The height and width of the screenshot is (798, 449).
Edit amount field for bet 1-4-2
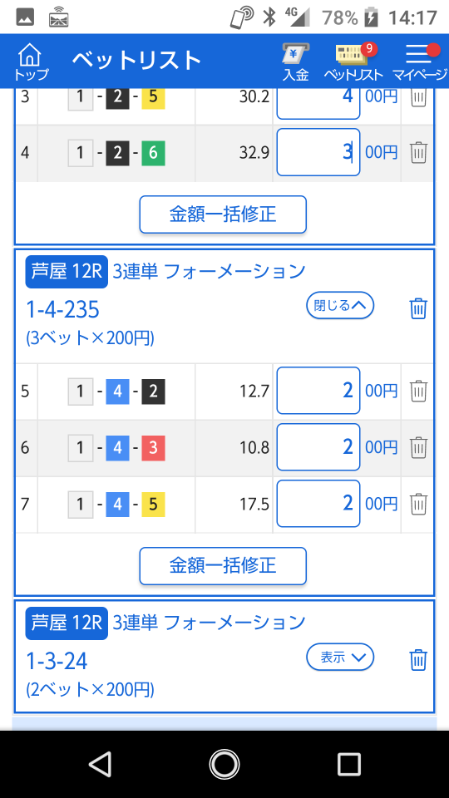[318, 391]
